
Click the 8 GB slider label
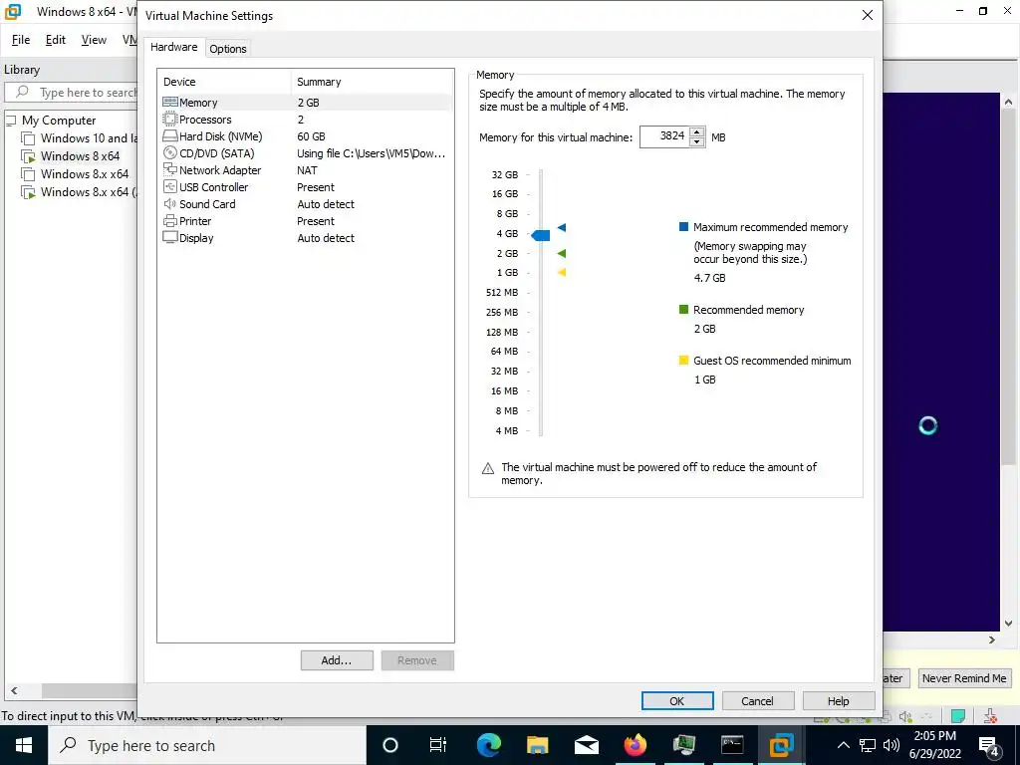tap(507, 213)
